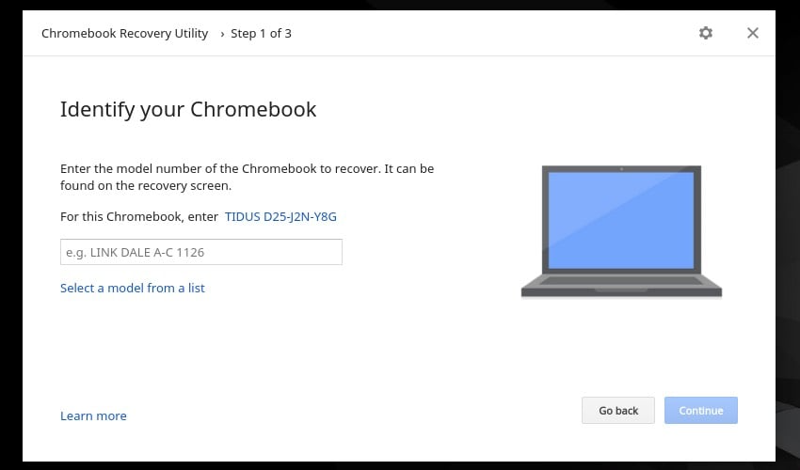Click the 'Enter the model number' instruction paragraph
Viewport: 800px width, 470px height.
(247, 177)
